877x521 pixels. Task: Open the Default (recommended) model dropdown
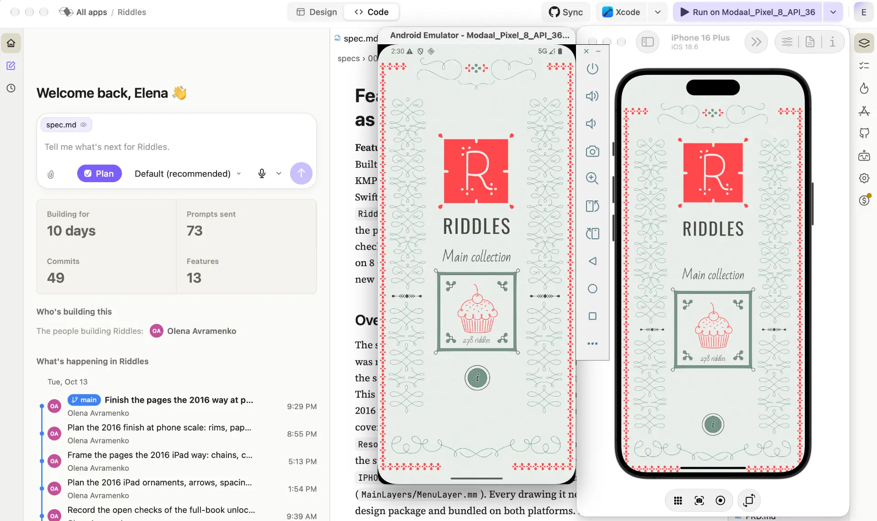click(188, 174)
